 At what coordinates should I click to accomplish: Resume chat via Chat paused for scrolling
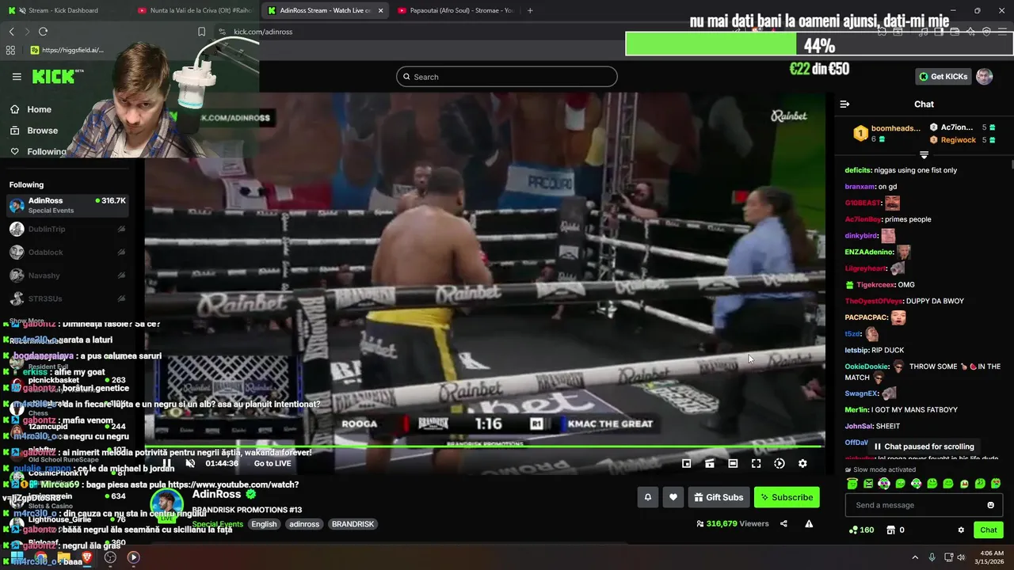(923, 446)
